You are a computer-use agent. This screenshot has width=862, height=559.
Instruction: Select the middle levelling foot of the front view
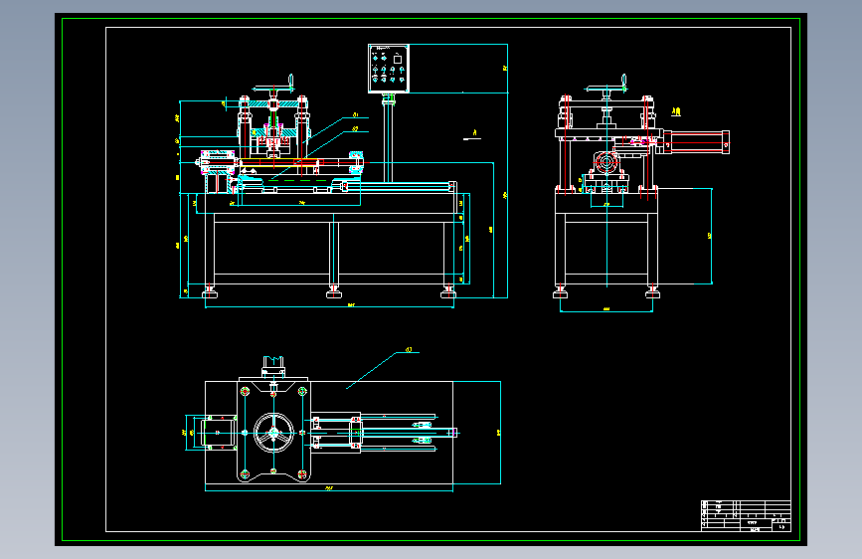click(x=334, y=291)
